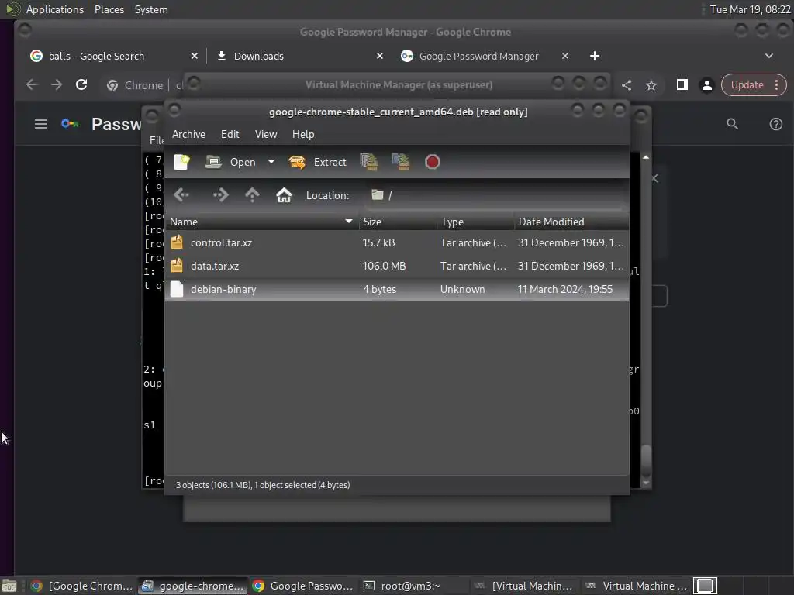Click the Add folder to archive icon
Screen dimensions: 794x595
(401, 162)
